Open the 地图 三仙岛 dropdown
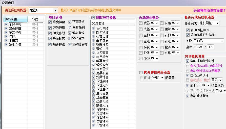 pyautogui.click(x=209, y=41)
